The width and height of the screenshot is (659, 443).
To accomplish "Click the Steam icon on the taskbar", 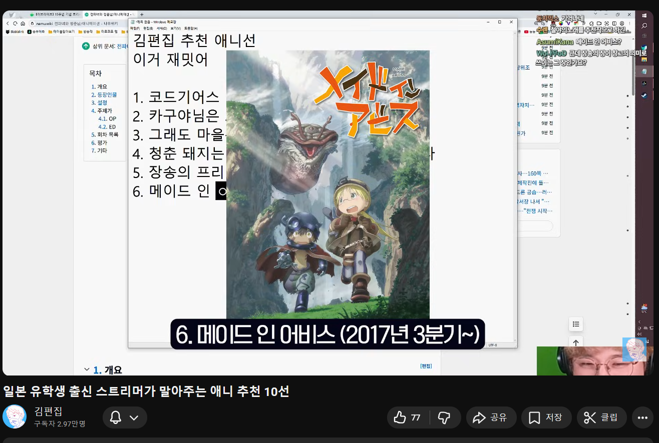I will 644,95.
